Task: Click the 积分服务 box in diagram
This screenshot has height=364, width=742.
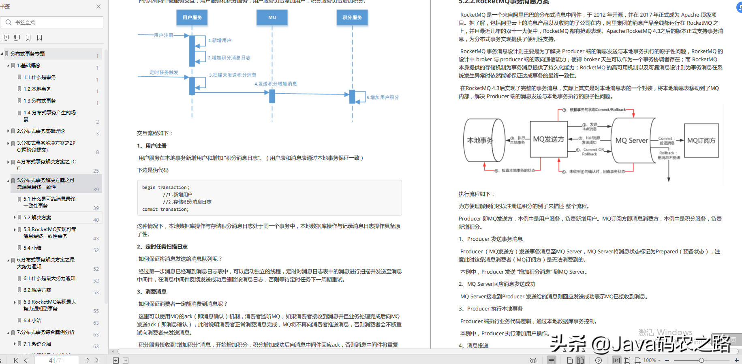Action: click(x=352, y=17)
